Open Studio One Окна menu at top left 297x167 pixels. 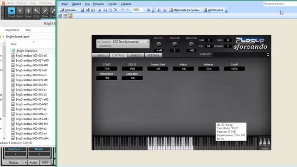(x=33, y=3)
